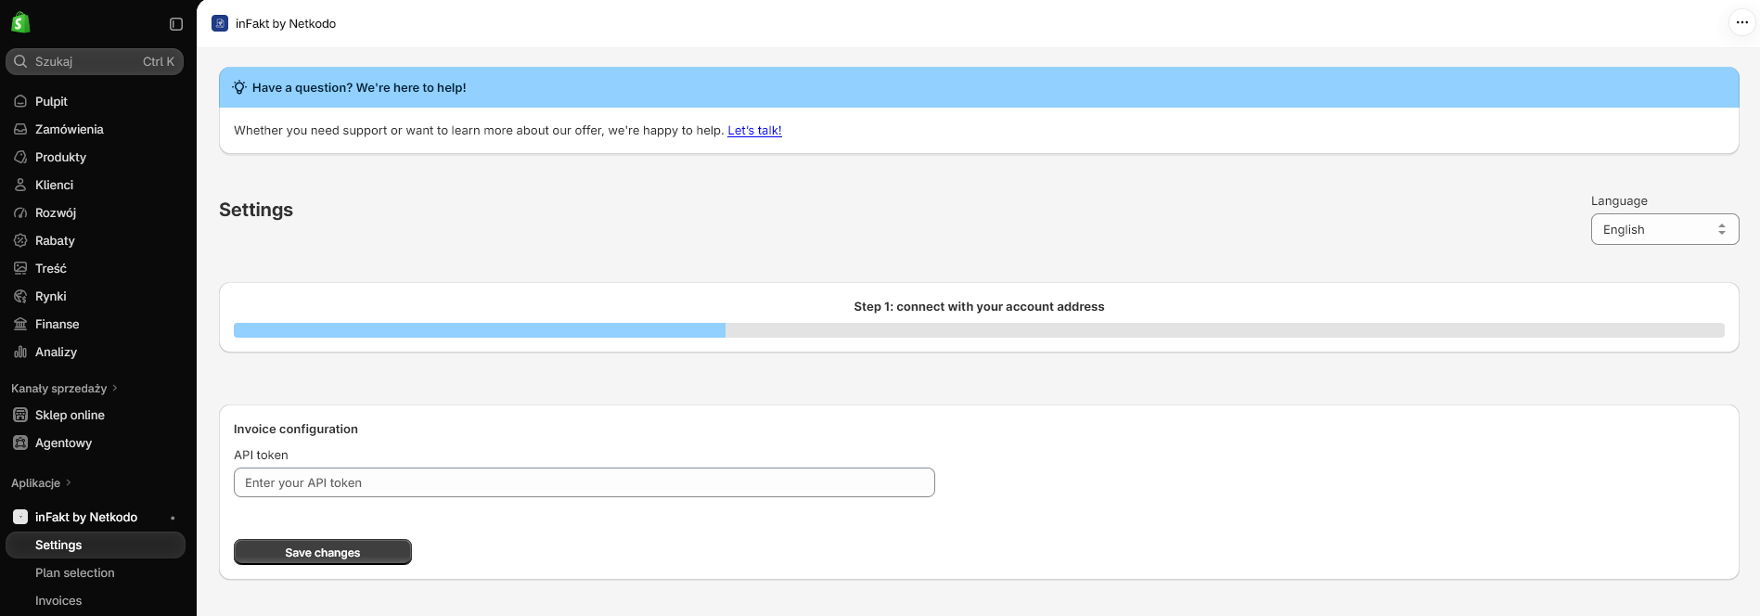Open the Zamówienia menu item

coord(96,129)
